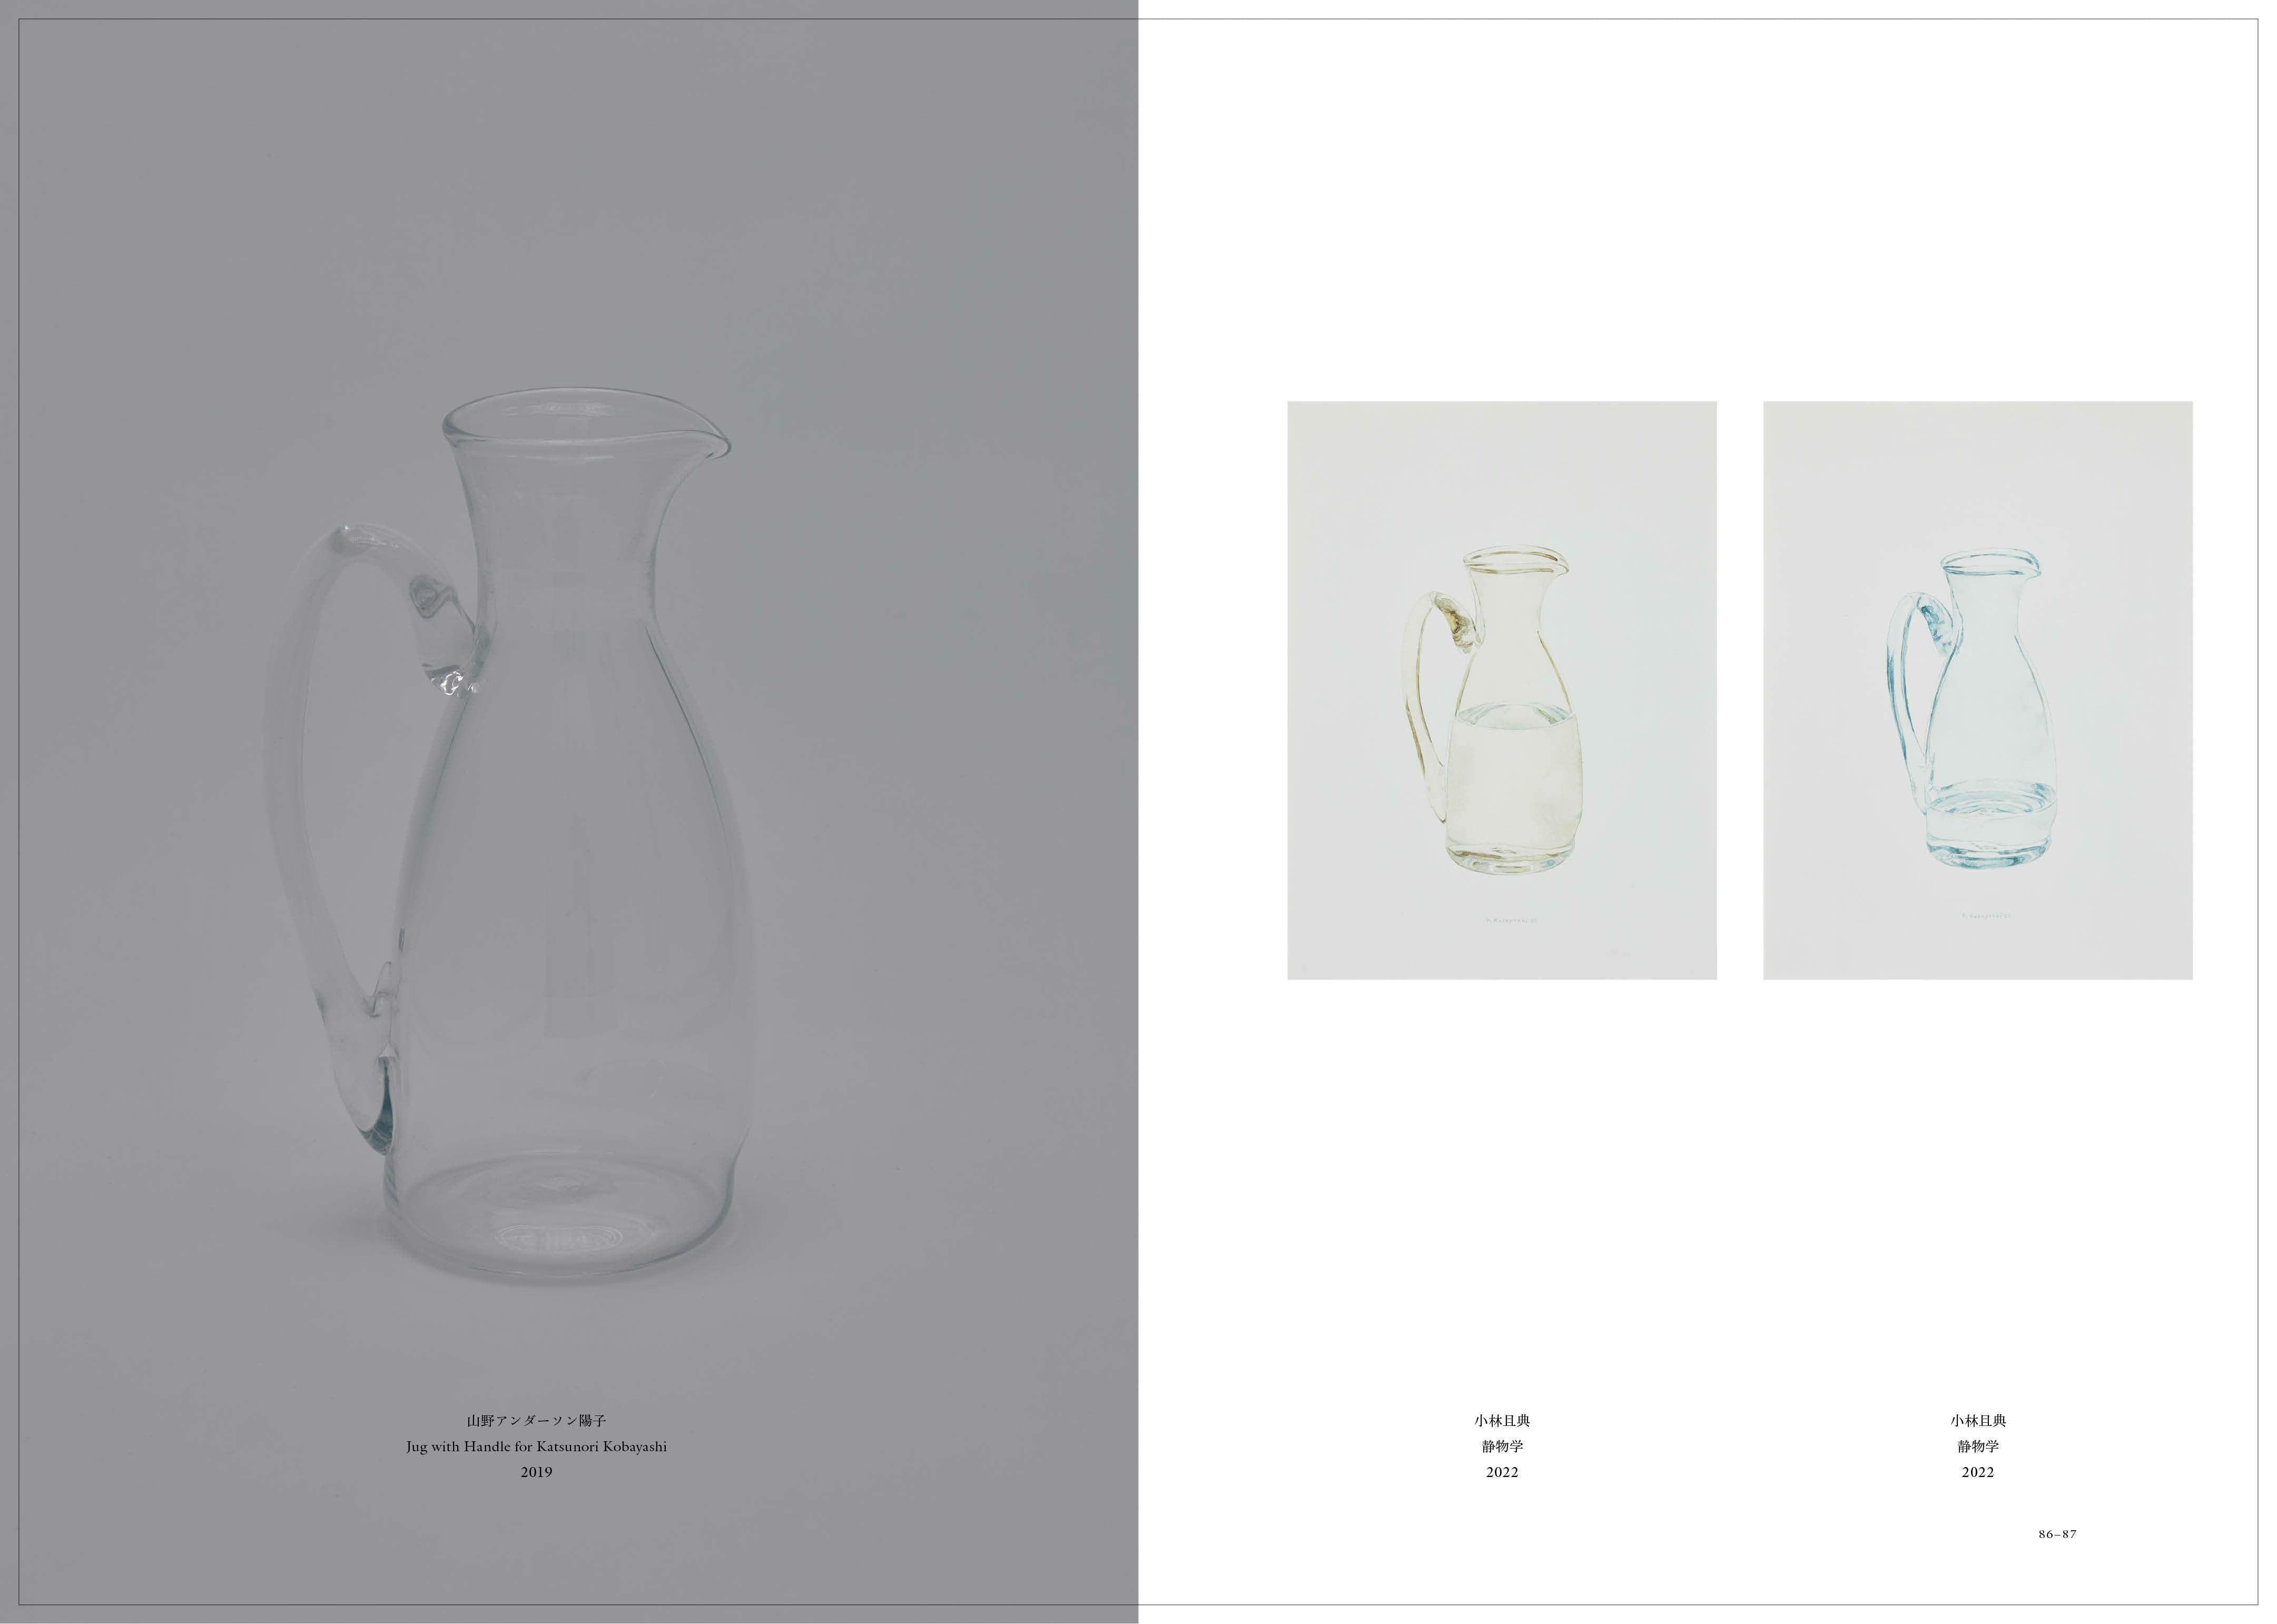Click the 2022 year under the right painting
Image resolution: width=2277 pixels, height=1624 pixels.
coord(1978,1472)
